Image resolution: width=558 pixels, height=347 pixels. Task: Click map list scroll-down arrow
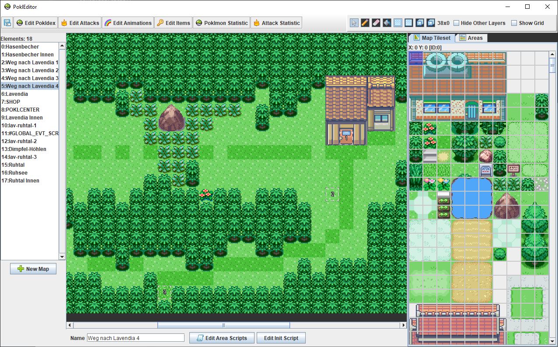[62, 256]
